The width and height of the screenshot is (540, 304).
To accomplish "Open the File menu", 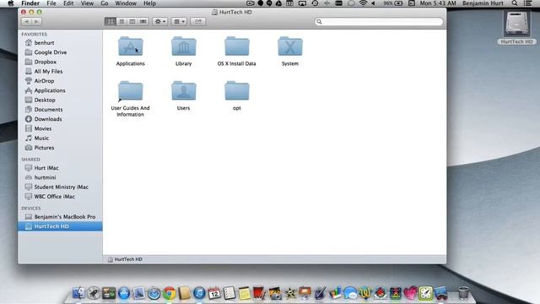I will (51, 3).
